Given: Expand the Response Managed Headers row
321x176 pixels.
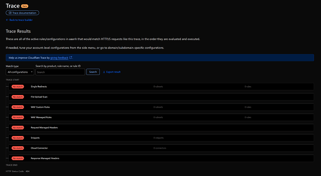Looking at the screenshot, I should coord(161,158).
